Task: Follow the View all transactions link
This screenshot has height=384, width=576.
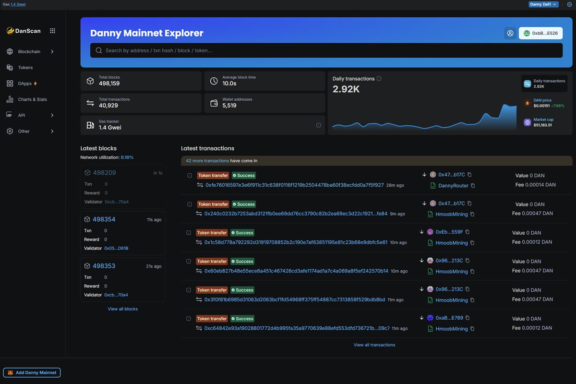Action: 374,345
